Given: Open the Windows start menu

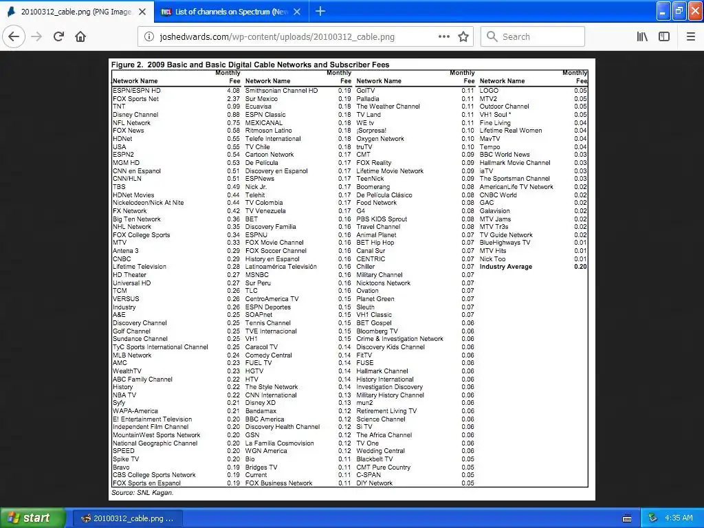Looking at the screenshot, I should (32, 518).
